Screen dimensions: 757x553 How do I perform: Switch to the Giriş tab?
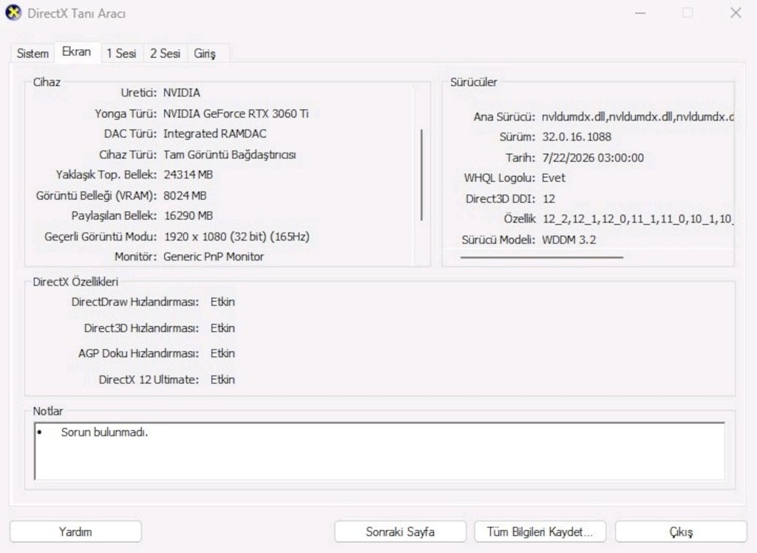point(205,53)
